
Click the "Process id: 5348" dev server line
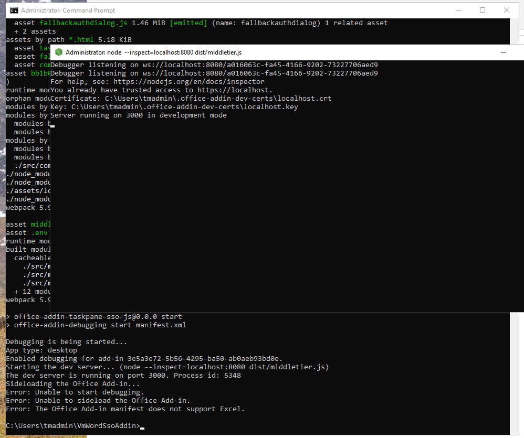click(123, 376)
